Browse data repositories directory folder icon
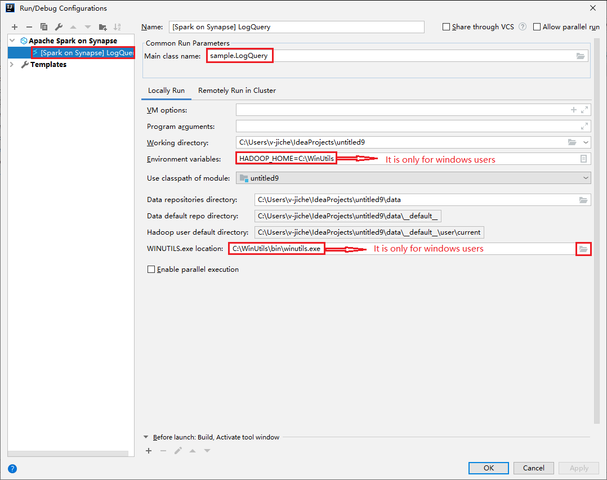This screenshot has width=607, height=480. click(x=583, y=200)
